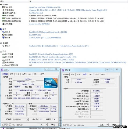Switch to 显卡 tab in CPU-Z processor window
Screen dimensions: 128x129
point(36,74)
